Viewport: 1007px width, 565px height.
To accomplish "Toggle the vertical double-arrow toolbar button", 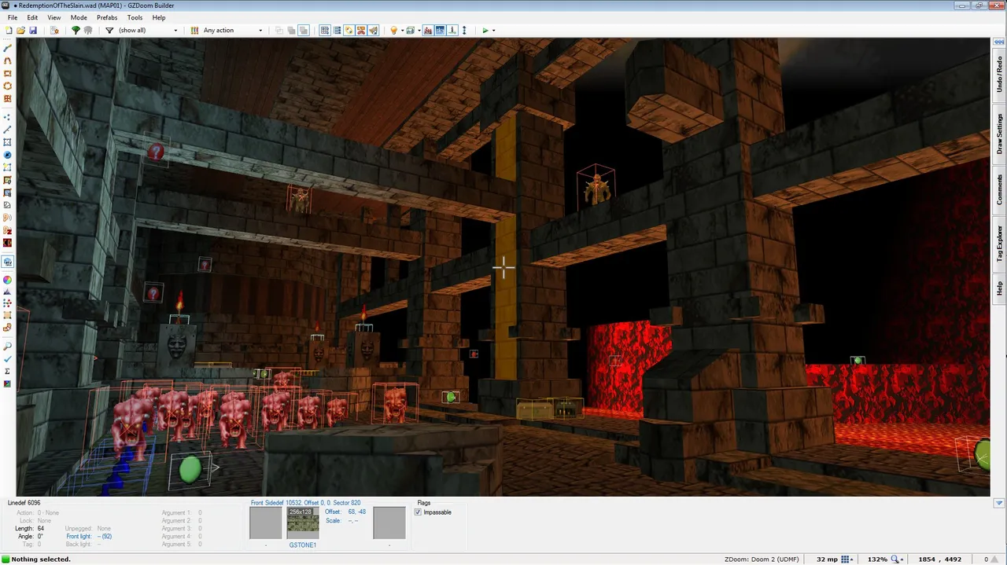I will (464, 31).
